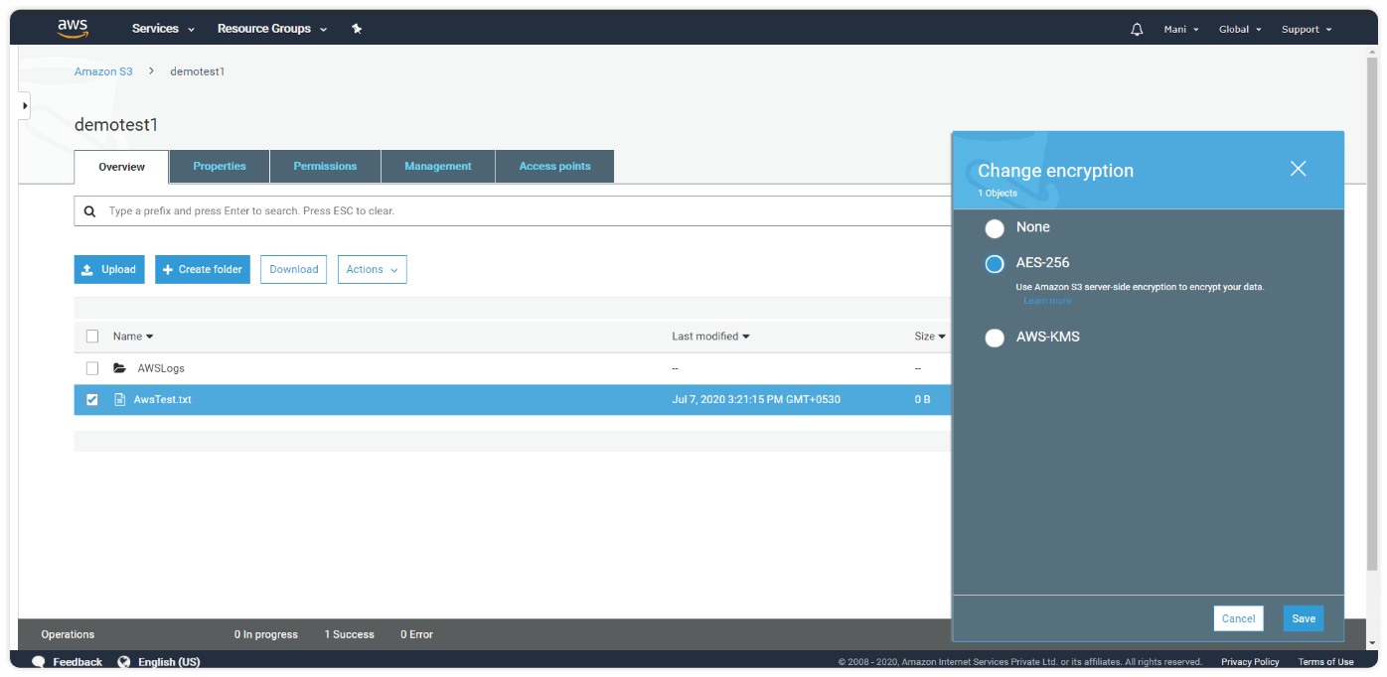Sort by the Last modified column
1387x677 pixels.
(710, 337)
